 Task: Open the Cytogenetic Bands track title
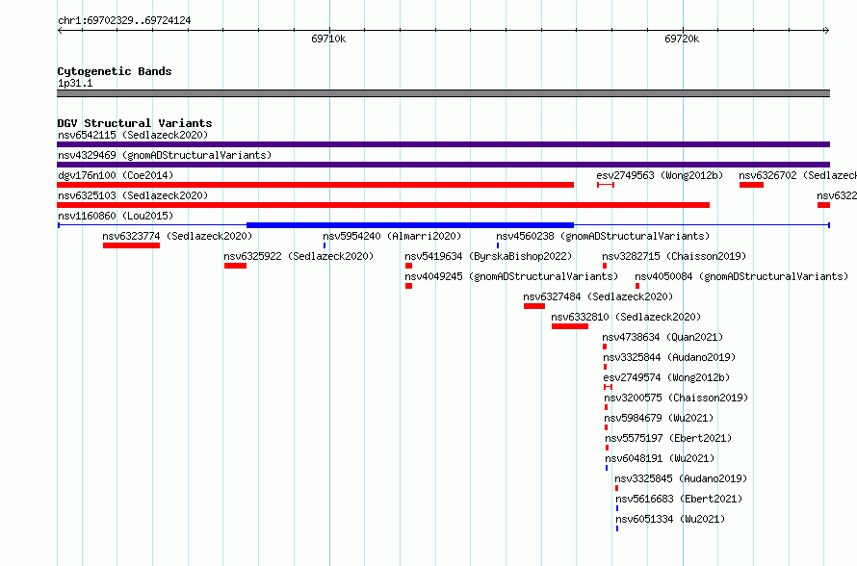coord(115,71)
